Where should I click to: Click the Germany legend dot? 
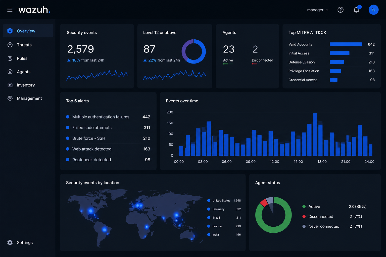point(209,209)
